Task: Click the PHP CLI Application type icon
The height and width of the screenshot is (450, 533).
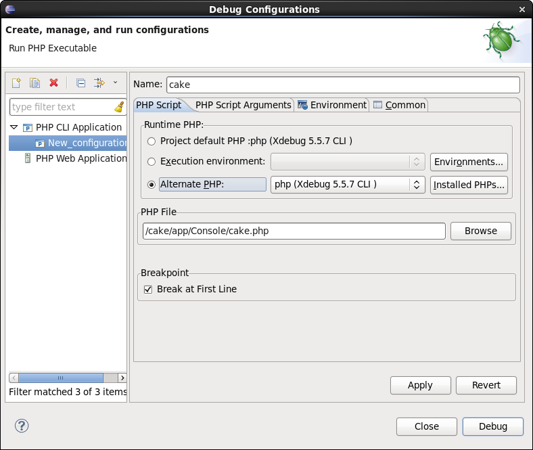Action: (28, 127)
